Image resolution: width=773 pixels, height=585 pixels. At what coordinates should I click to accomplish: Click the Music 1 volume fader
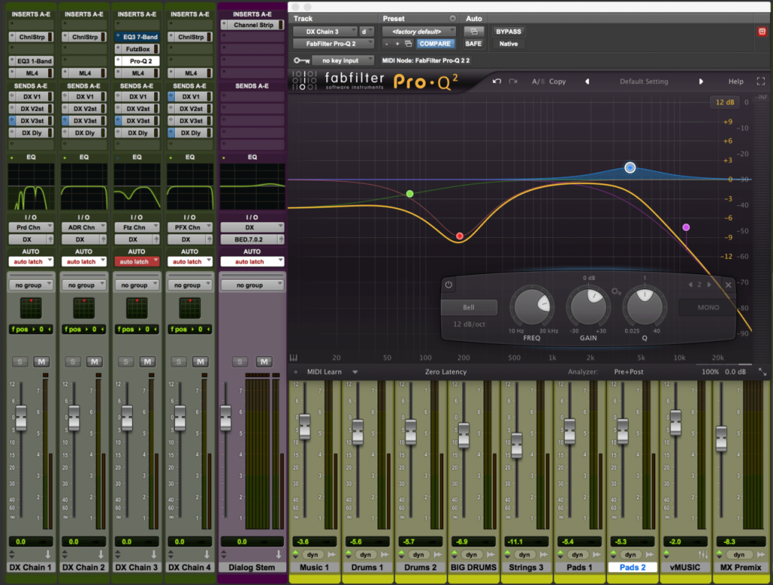coord(305,426)
